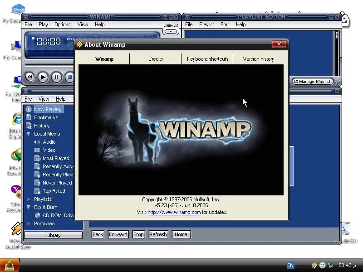Screen dimensions: 363x272
Task: Open the View menu in Media Library window
Action: (x=44, y=99)
